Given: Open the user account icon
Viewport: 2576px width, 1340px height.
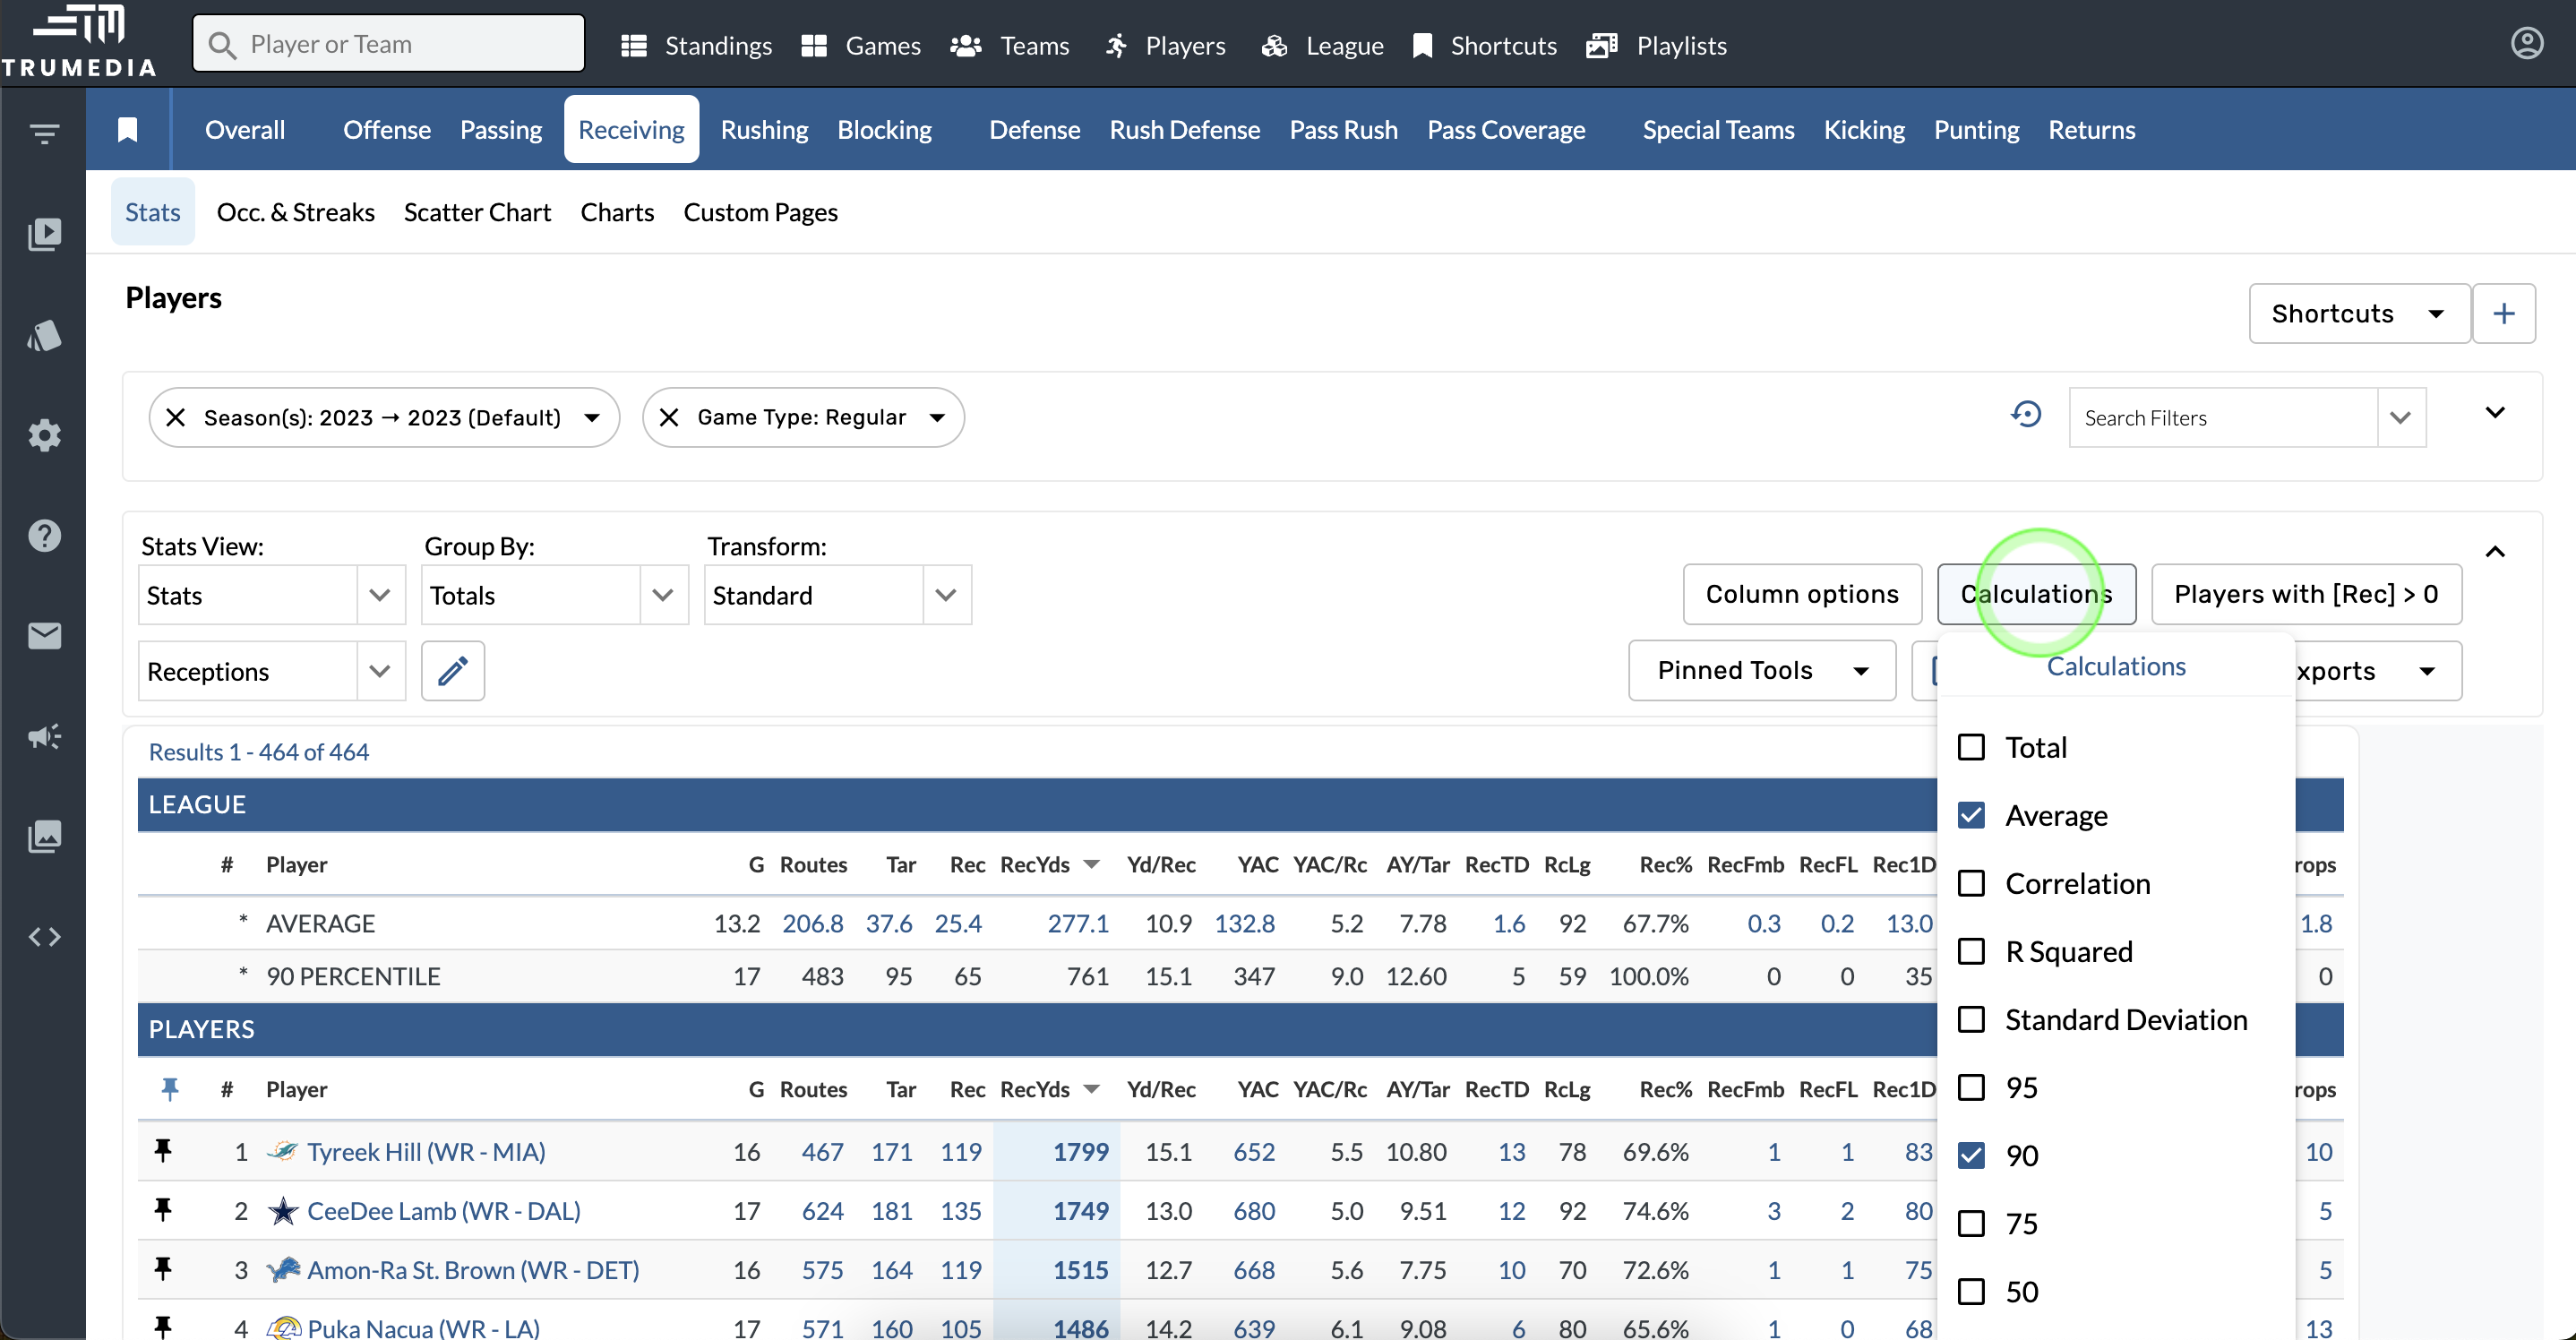Looking at the screenshot, I should [2526, 44].
